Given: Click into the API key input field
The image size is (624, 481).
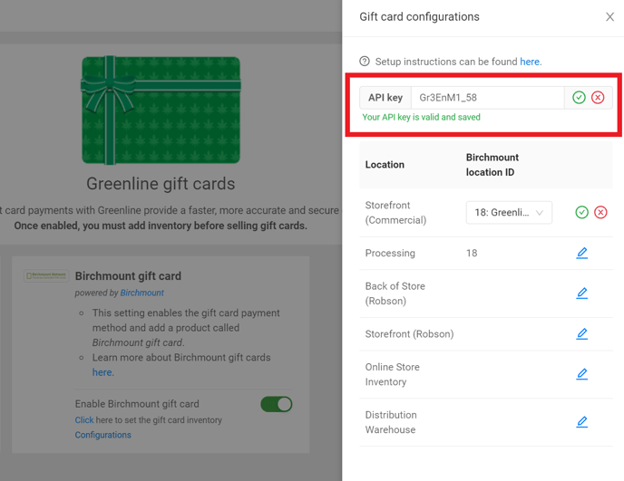Looking at the screenshot, I should coord(487,98).
